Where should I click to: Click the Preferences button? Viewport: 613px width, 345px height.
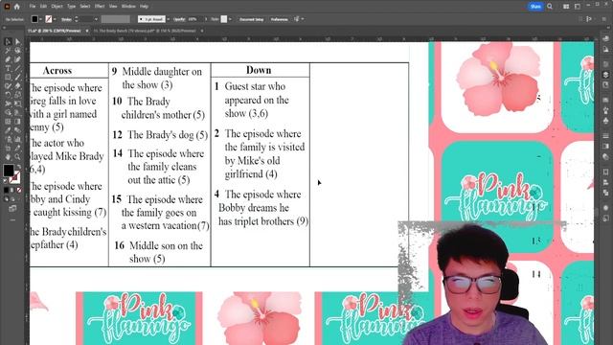[x=279, y=19]
